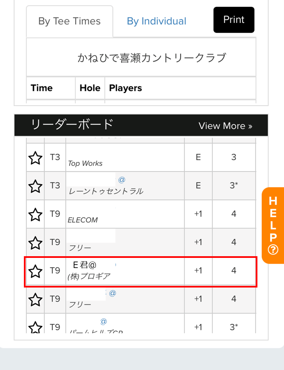
Task: Star the last partially visible T9 row
Action: pos(35,327)
